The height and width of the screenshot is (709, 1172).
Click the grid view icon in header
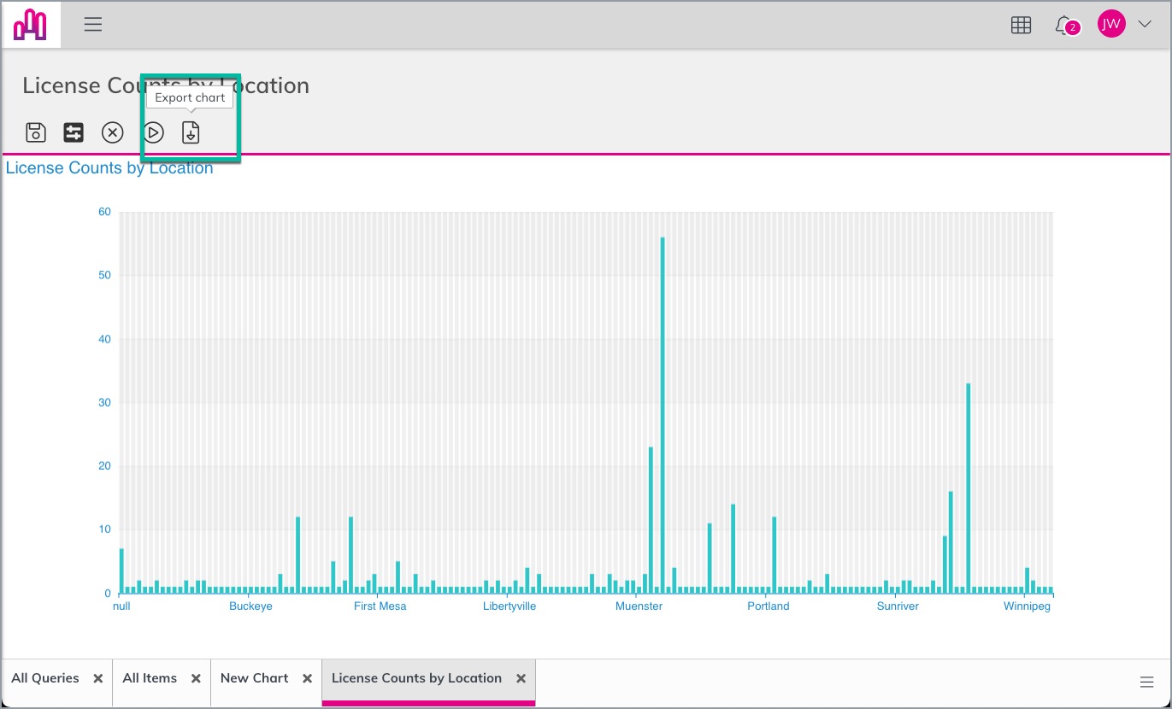[x=1021, y=26]
